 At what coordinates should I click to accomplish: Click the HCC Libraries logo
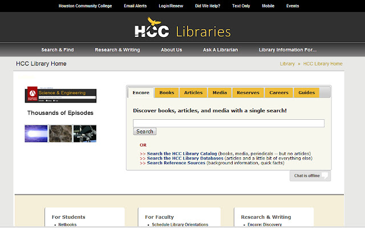182,28
